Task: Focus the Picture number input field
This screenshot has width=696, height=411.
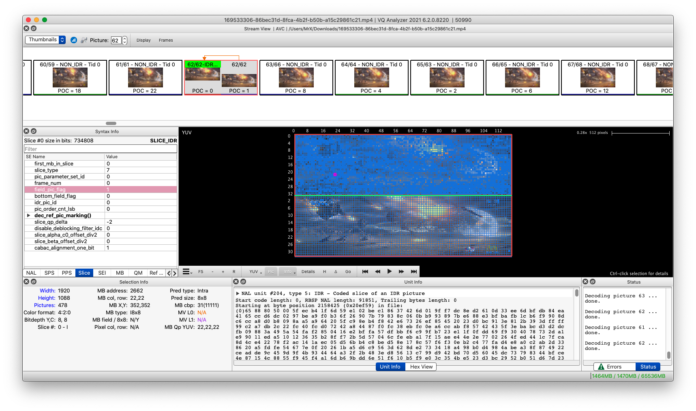Action: [116, 40]
